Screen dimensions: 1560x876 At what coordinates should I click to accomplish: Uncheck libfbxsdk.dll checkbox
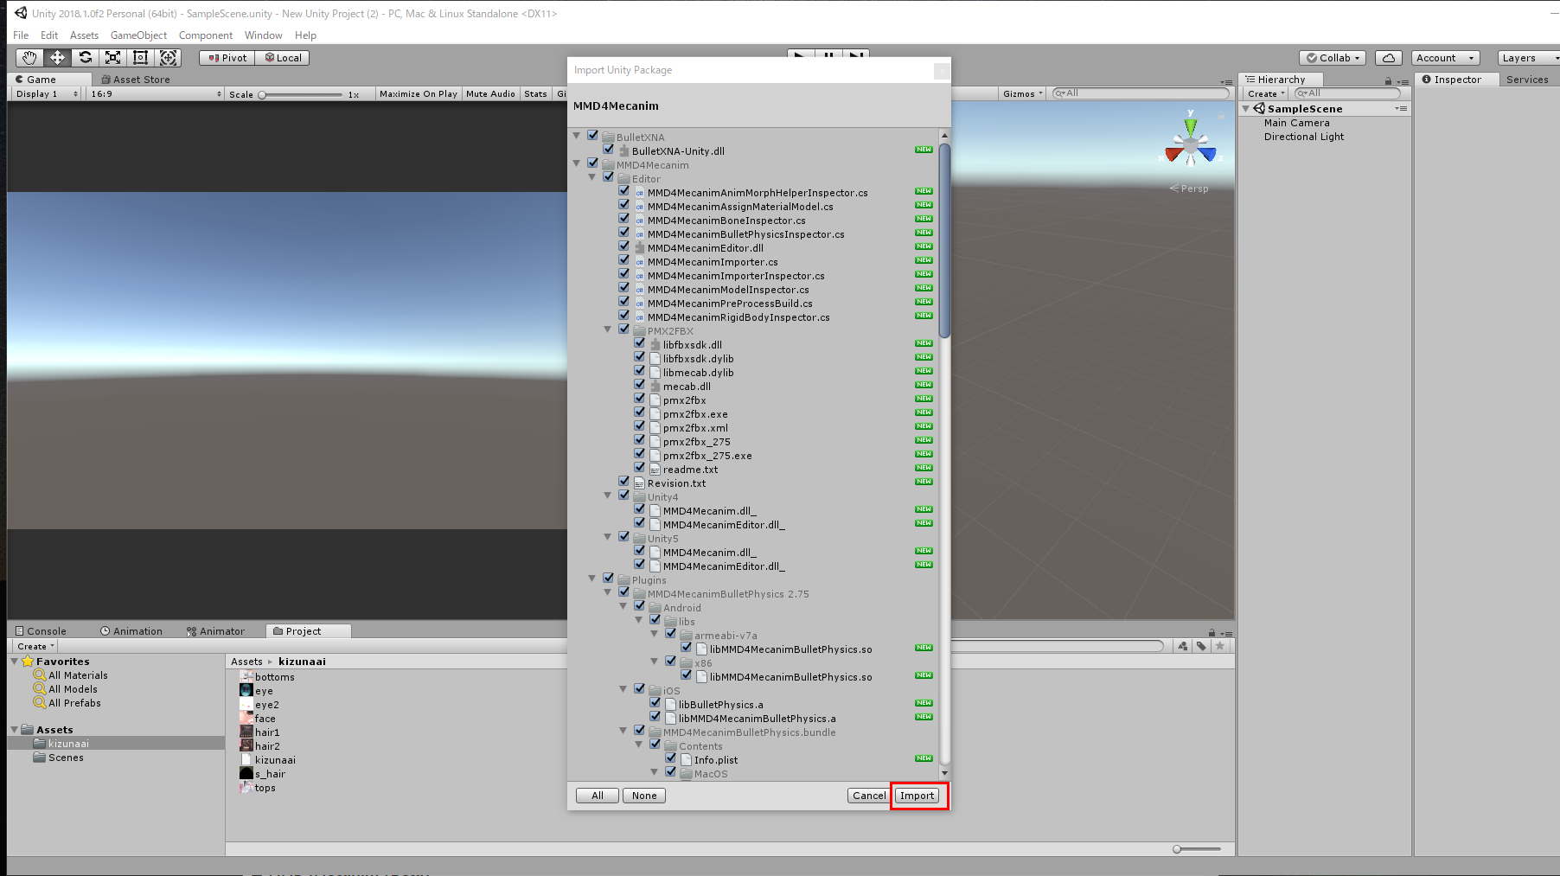[640, 343]
